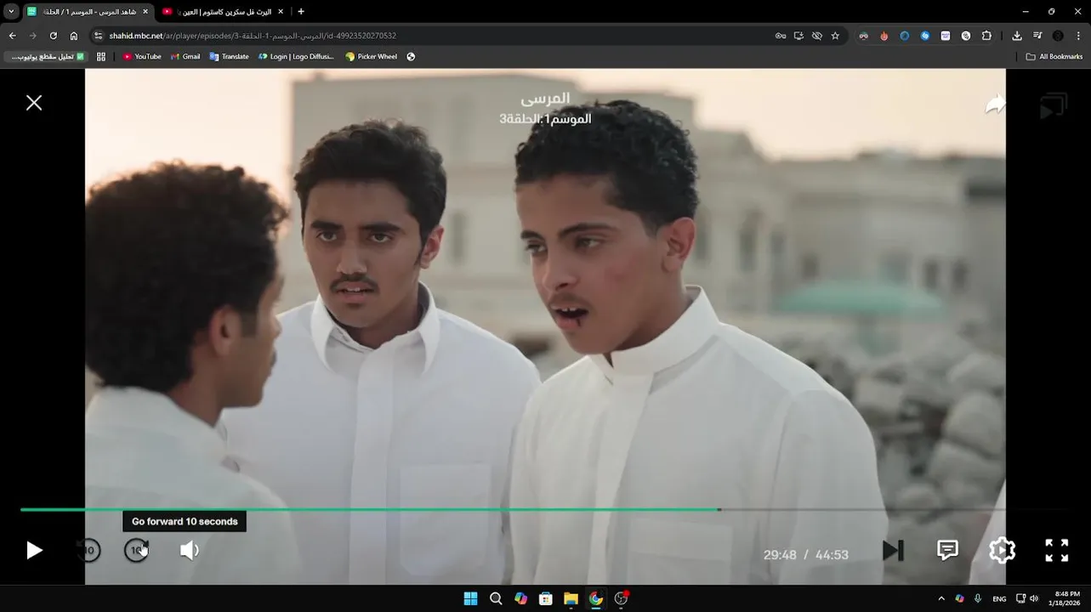Screen dimensions: 1091x612
Task: Seek on the green progress bar
Action: (370, 509)
